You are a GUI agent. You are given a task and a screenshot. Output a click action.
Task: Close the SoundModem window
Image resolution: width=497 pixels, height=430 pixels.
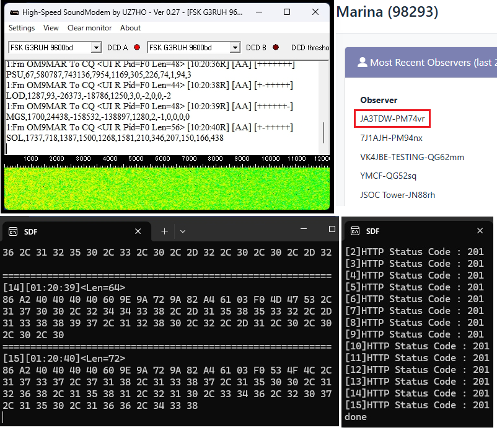tap(315, 12)
